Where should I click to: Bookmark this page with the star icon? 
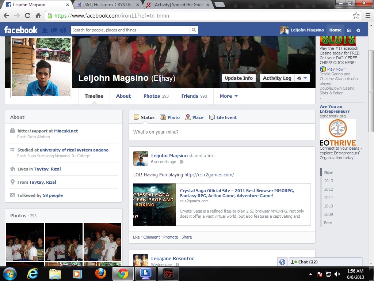(356, 16)
